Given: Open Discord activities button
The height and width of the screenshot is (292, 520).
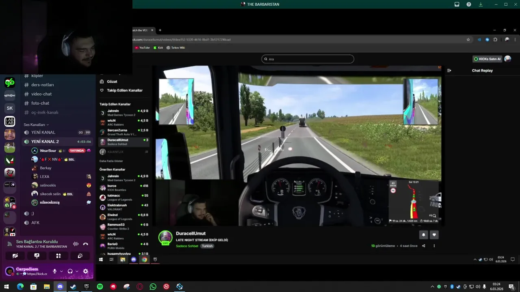Looking at the screenshot, I should [x=58, y=255].
